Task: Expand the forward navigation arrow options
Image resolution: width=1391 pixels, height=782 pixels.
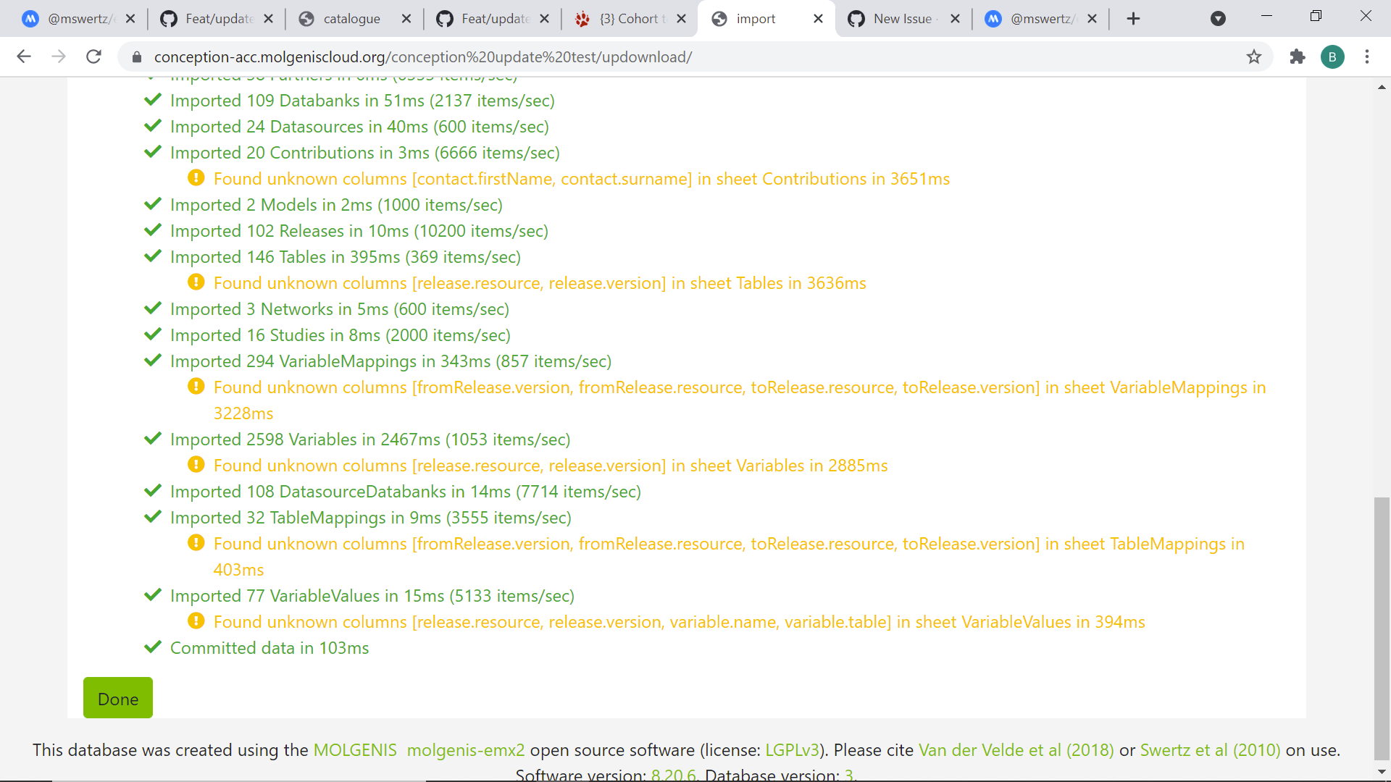Action: (59, 56)
